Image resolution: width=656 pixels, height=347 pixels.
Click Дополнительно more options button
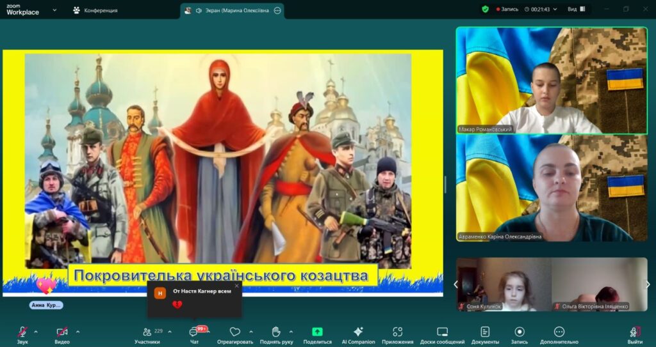pyautogui.click(x=559, y=334)
